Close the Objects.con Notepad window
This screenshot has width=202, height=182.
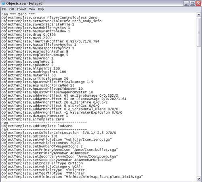pyautogui.click(x=198, y=3)
